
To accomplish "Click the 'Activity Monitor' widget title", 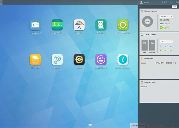I will coord(150,35).
